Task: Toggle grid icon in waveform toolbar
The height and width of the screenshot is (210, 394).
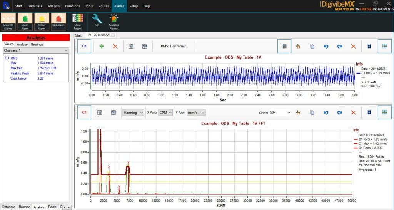Action: pos(284,46)
